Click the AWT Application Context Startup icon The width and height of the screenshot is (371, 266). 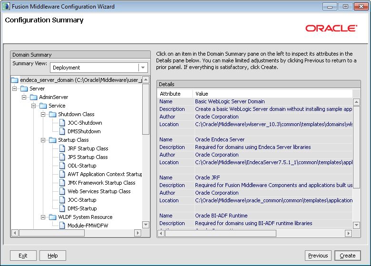pos(62,174)
